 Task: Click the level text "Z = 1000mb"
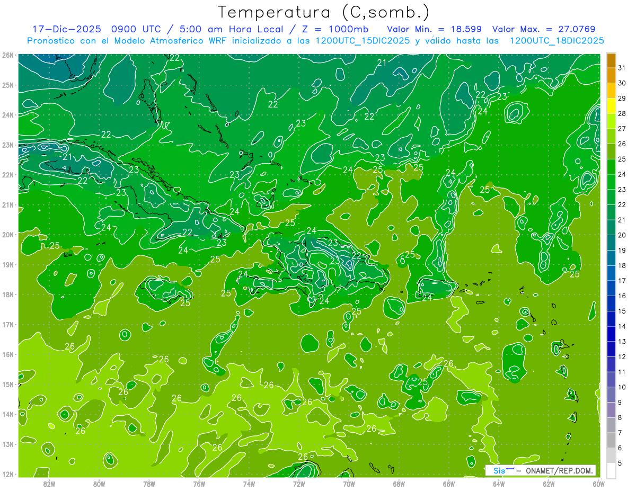332,29
